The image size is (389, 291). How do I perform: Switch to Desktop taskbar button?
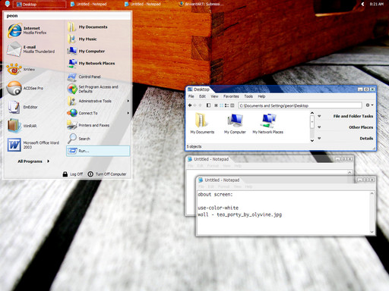(x=40, y=4)
